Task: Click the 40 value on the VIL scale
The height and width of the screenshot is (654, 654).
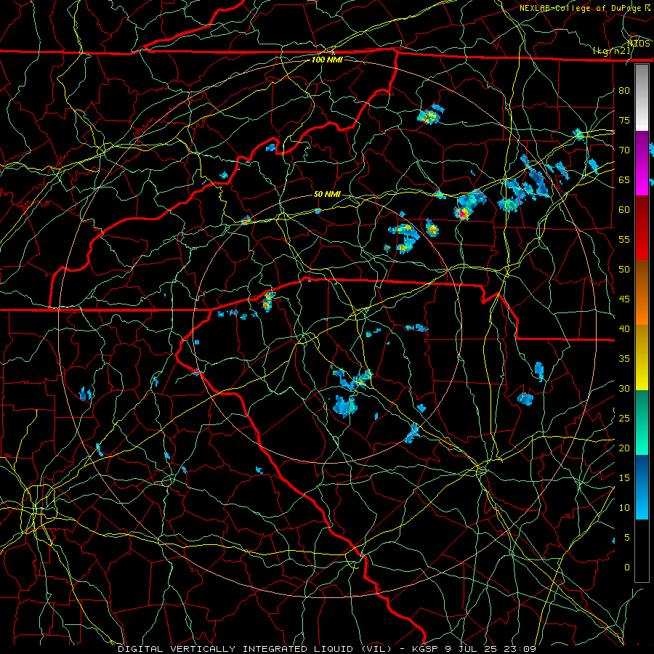Action: click(x=624, y=329)
